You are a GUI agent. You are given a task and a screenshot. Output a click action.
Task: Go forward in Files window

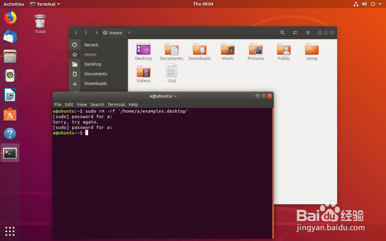pos(86,32)
